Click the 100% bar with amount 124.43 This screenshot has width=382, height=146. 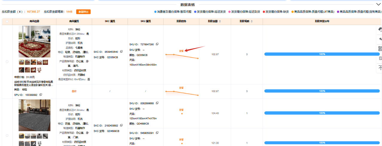click(x=322, y=113)
